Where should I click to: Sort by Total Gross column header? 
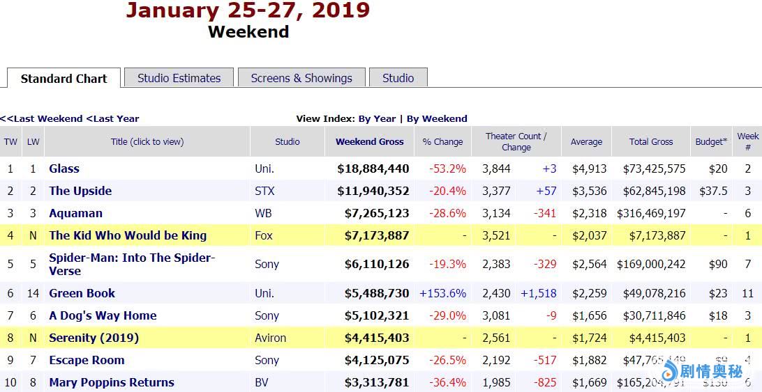(x=650, y=141)
